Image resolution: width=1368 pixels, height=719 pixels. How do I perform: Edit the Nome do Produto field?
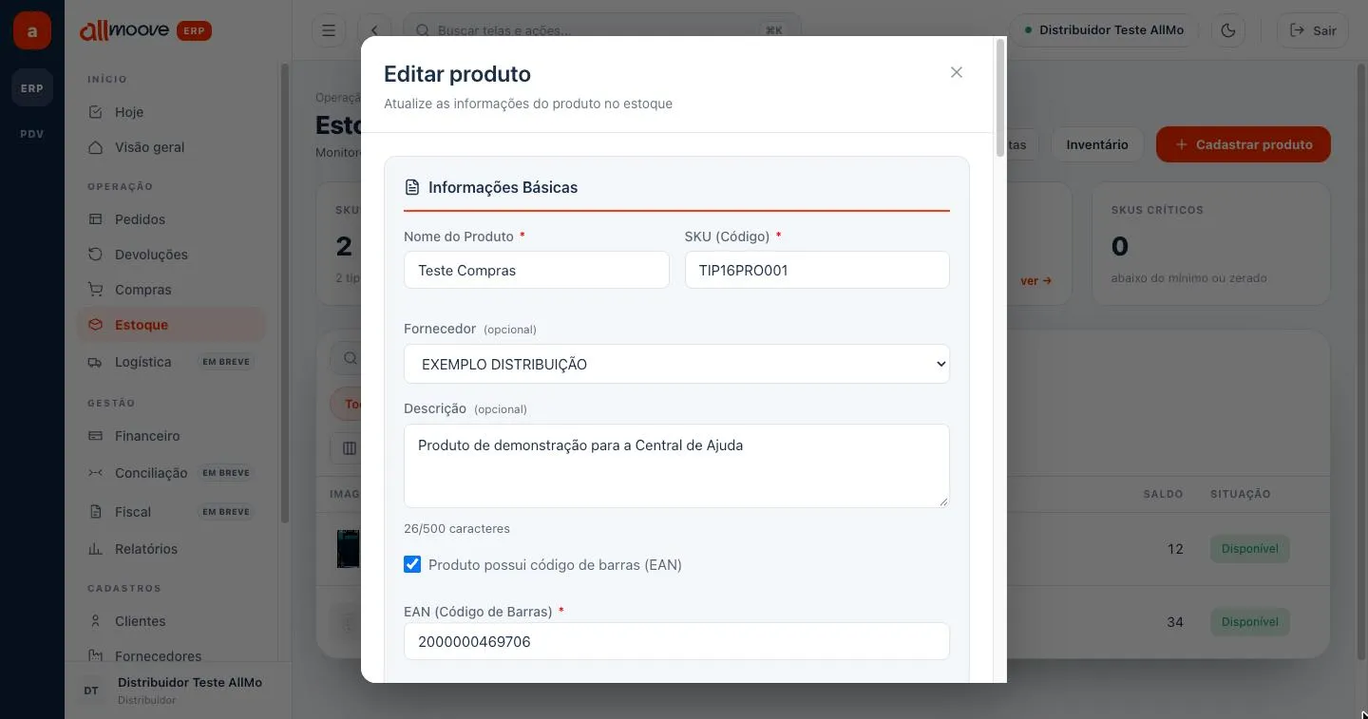point(537,270)
